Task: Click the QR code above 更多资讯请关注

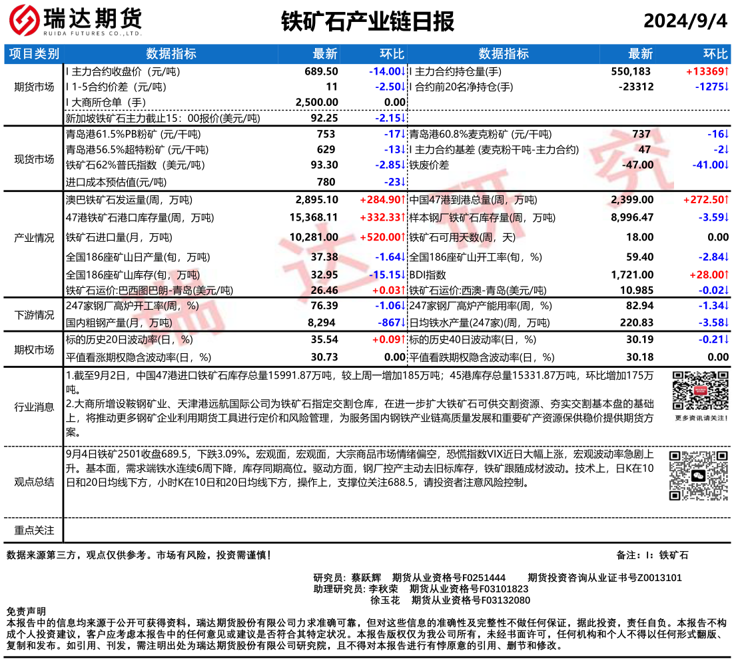Action: click(x=697, y=391)
